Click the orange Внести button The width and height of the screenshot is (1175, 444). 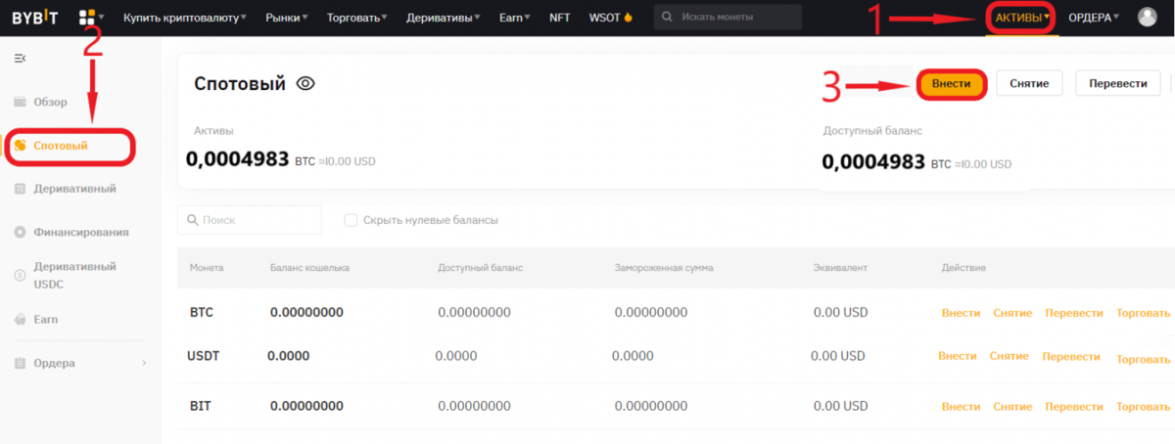point(951,84)
